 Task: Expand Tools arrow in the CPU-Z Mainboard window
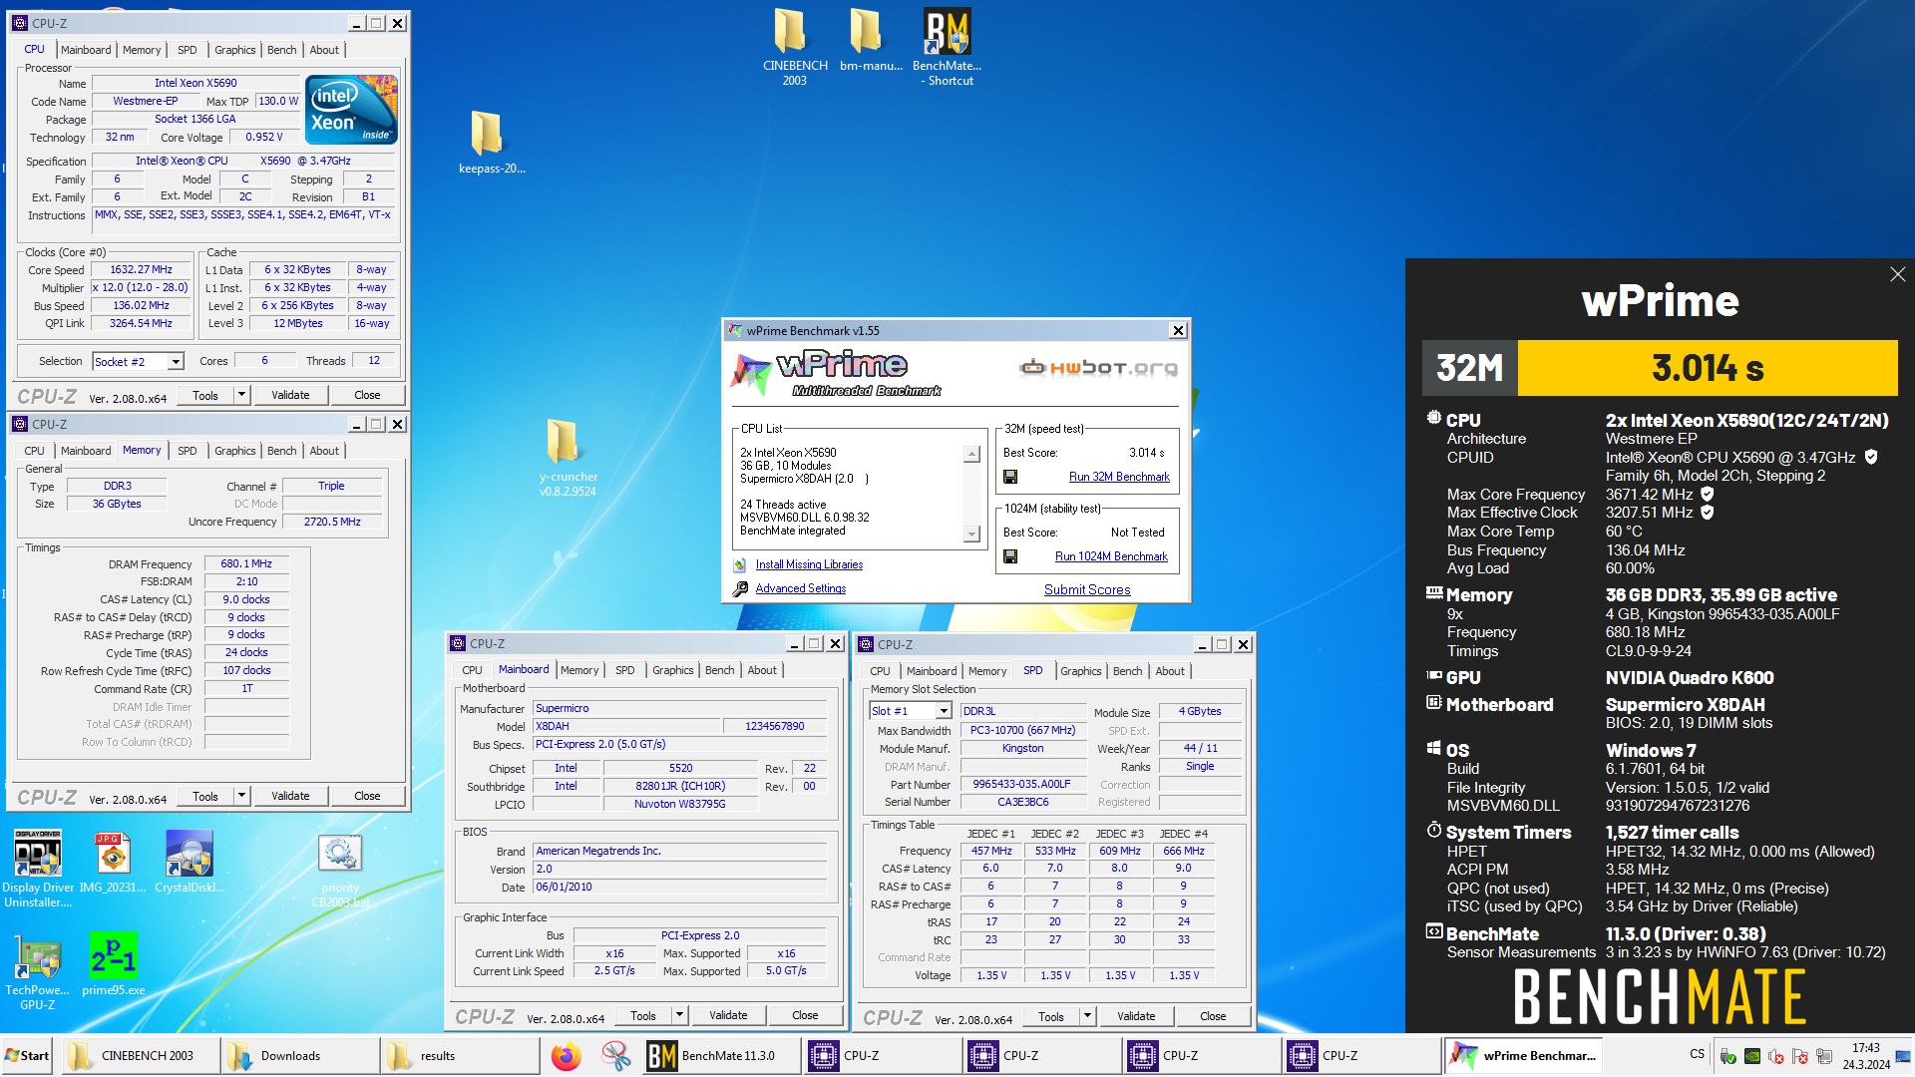pos(679,1015)
